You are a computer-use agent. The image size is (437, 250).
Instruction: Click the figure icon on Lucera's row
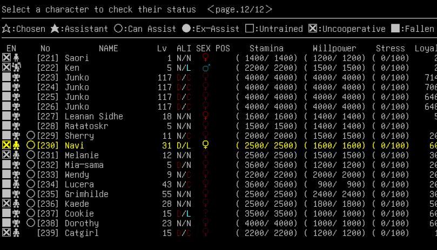(16, 184)
